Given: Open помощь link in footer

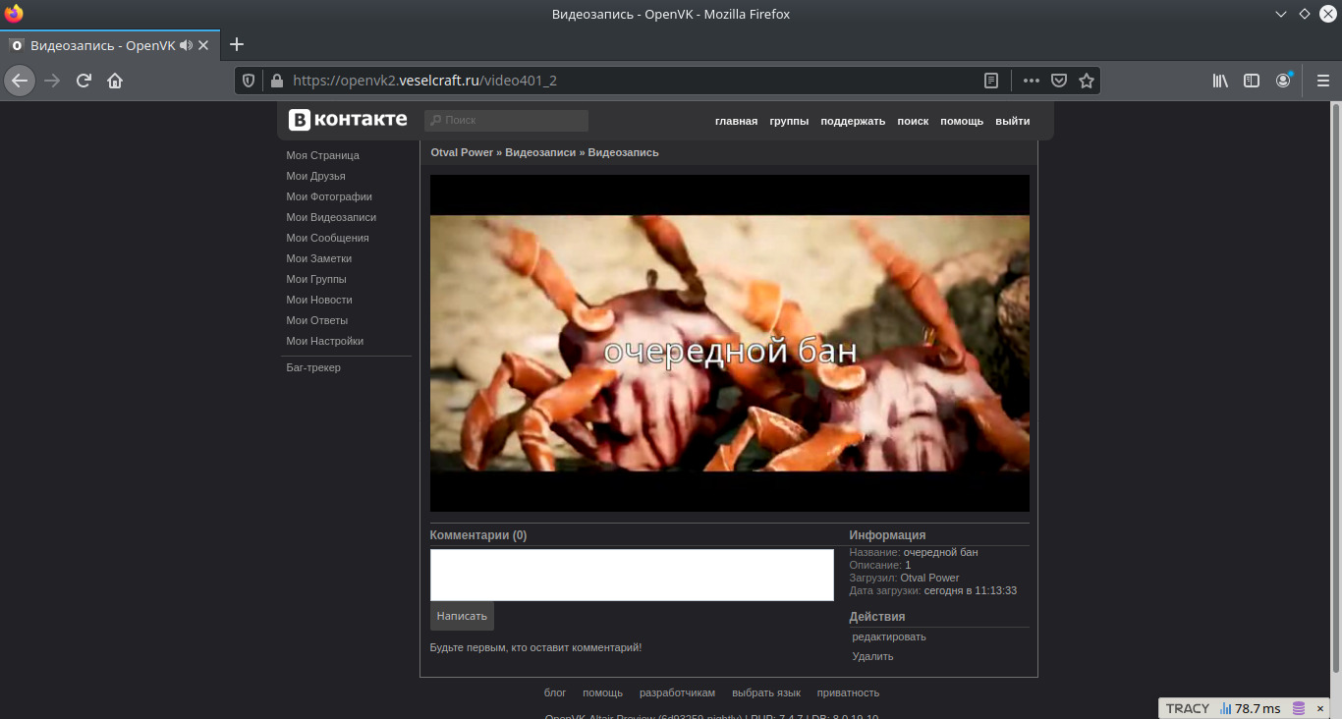Looking at the screenshot, I should pos(602,692).
